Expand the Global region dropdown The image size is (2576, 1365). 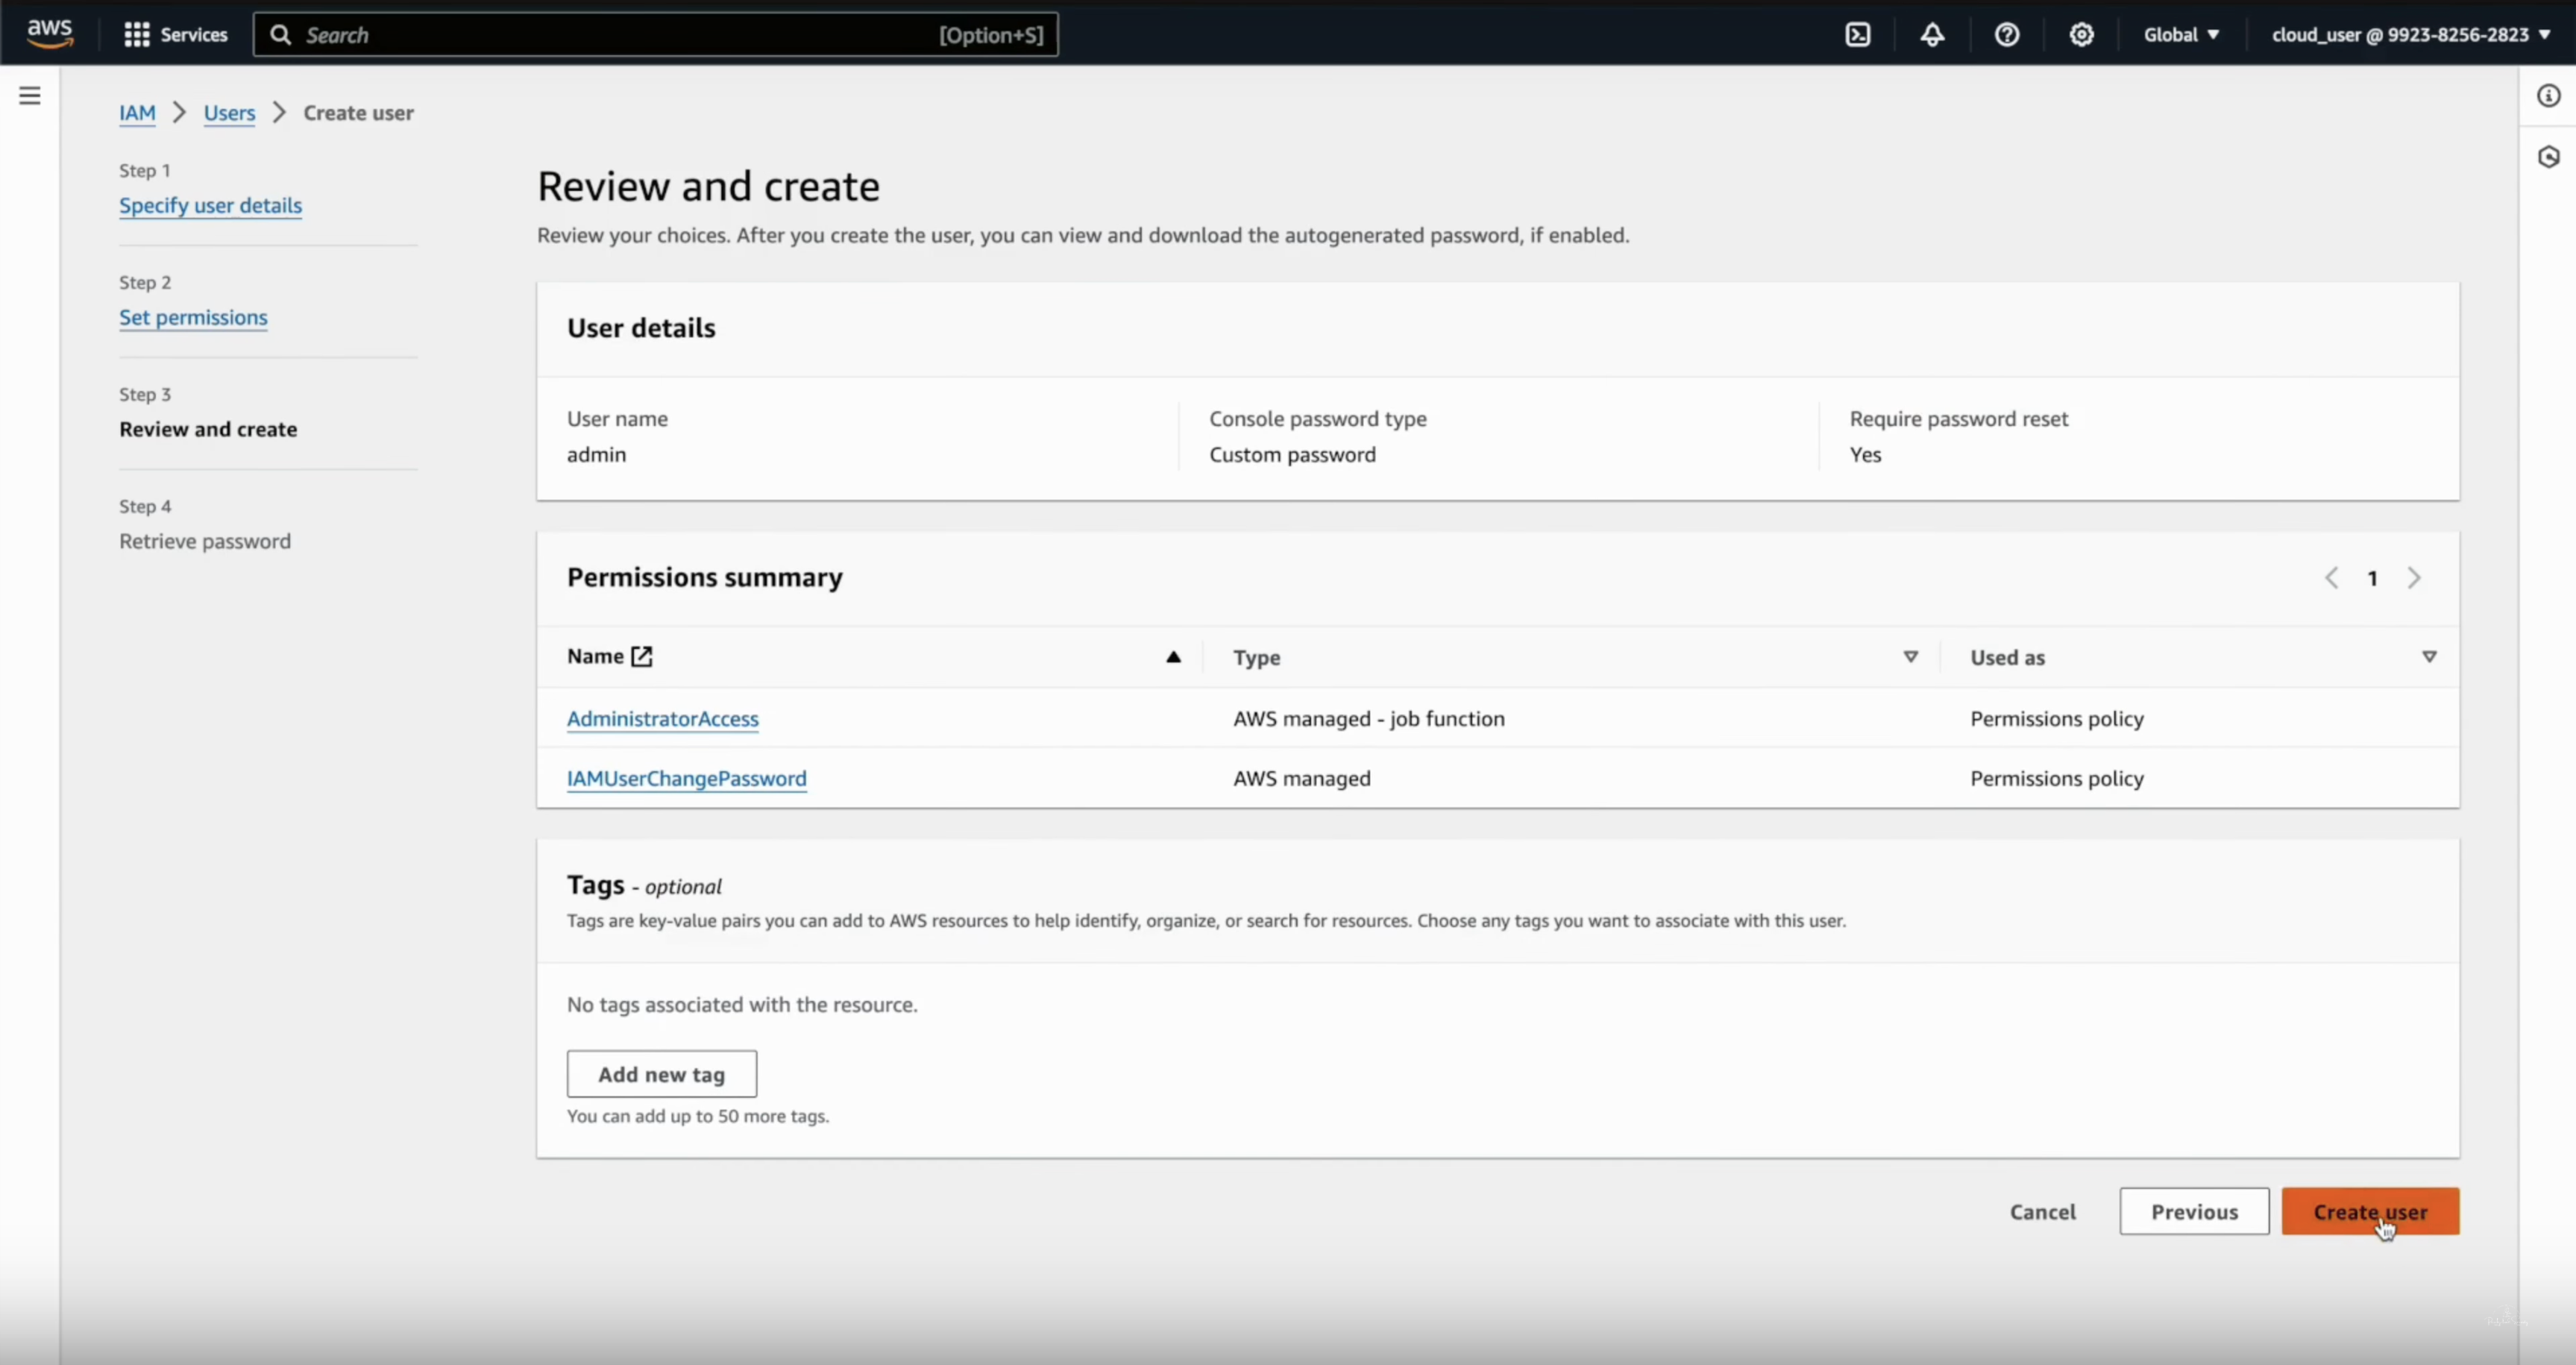pyautogui.click(x=2181, y=35)
